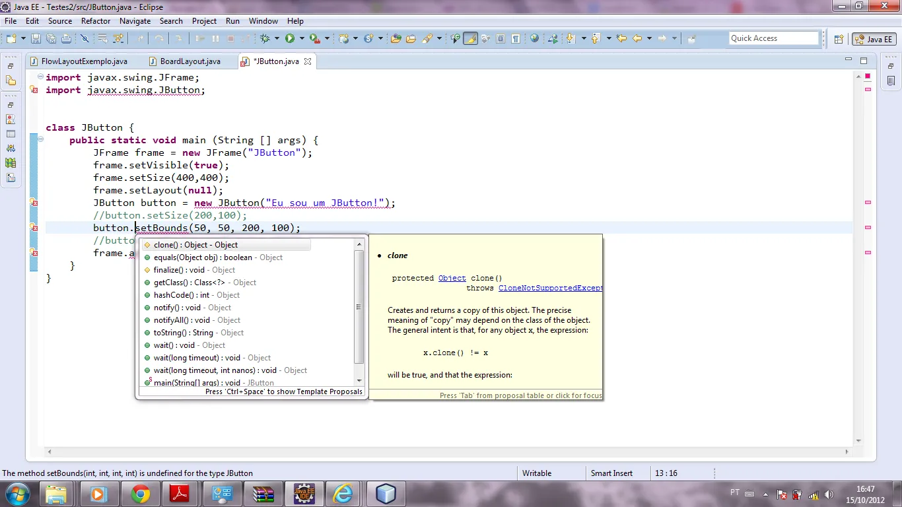Click the Save icon in toolbar
This screenshot has width=902, height=507.
click(36, 39)
